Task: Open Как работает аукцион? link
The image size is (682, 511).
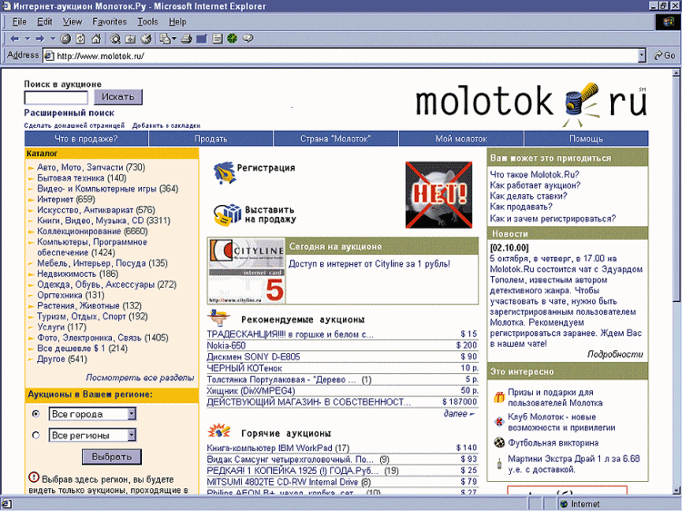Action: tap(535, 185)
